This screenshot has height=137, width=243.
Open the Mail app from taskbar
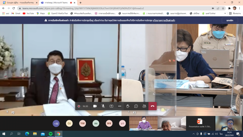[43, 134]
